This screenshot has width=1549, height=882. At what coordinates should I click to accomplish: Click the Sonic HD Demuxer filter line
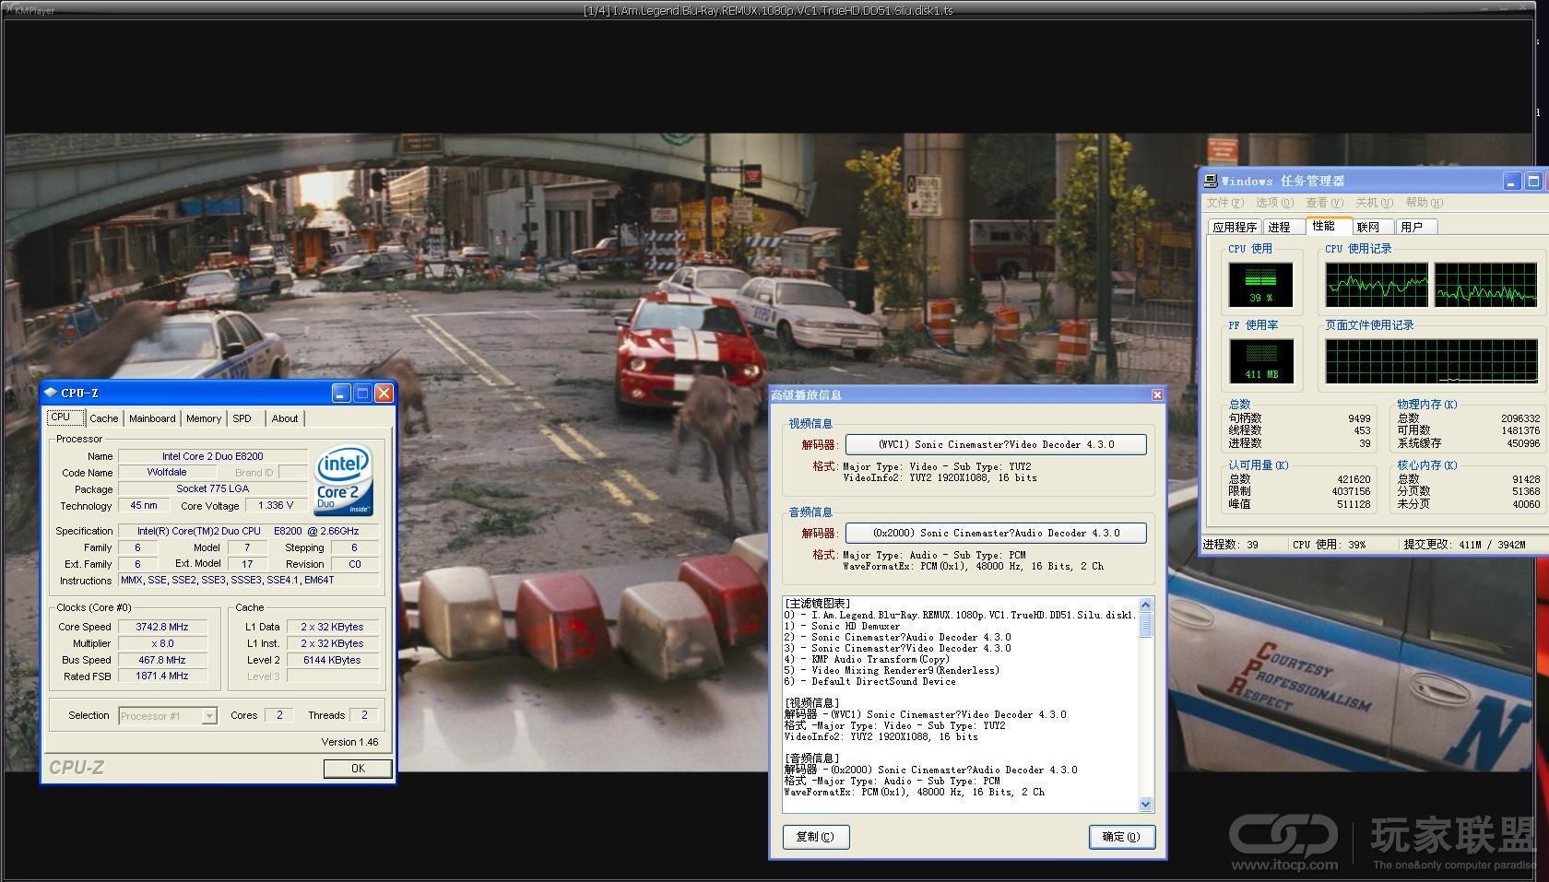(x=842, y=627)
